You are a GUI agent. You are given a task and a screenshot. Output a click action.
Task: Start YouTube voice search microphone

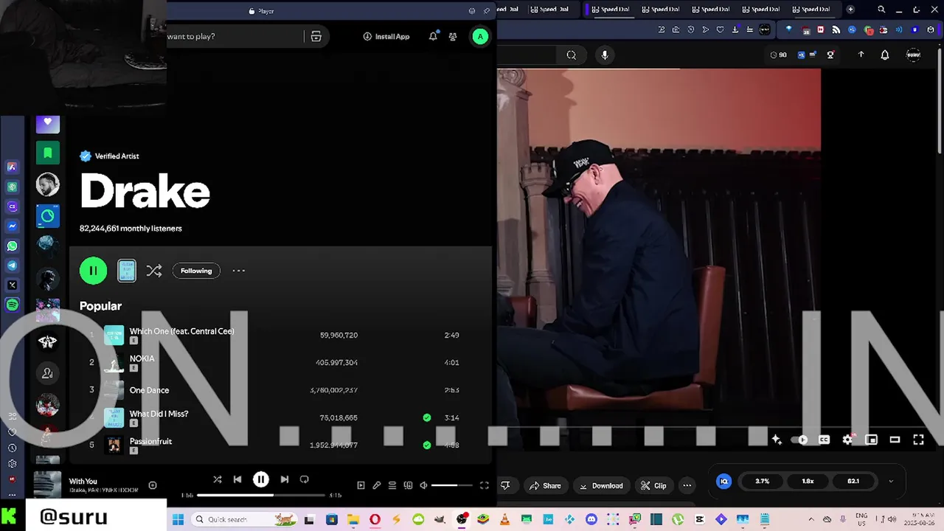coord(605,55)
